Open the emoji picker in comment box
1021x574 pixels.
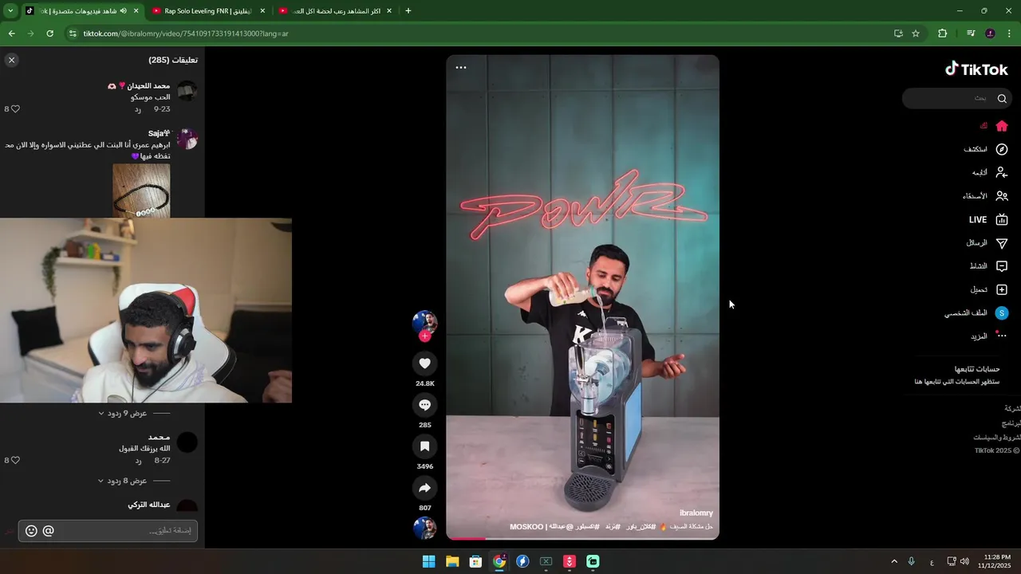tap(31, 531)
